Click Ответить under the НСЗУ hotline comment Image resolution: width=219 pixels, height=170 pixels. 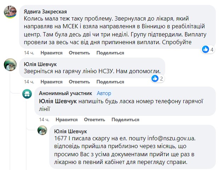coord(79,82)
